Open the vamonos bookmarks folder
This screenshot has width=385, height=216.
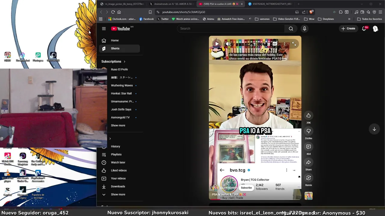(262, 19)
